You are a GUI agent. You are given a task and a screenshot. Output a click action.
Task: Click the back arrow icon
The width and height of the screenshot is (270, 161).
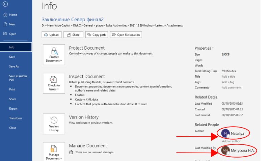tap(5, 5)
